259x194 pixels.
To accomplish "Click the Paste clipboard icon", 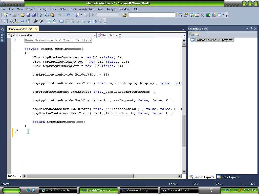I will [x=52, y=15].
